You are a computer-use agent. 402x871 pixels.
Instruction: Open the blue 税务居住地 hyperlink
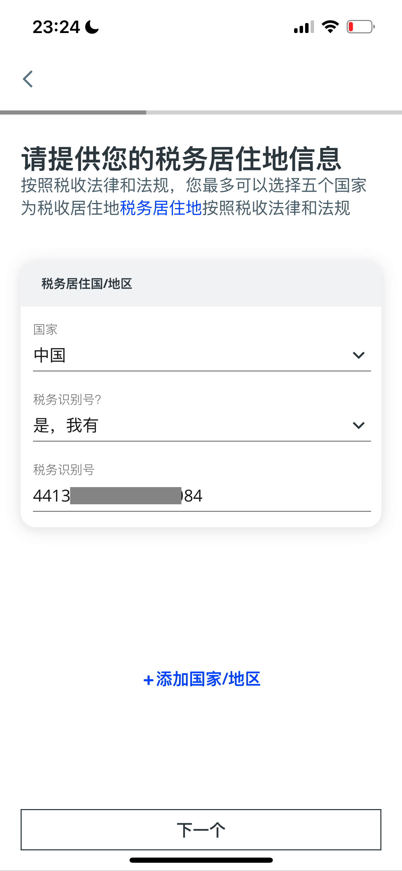pos(161,208)
